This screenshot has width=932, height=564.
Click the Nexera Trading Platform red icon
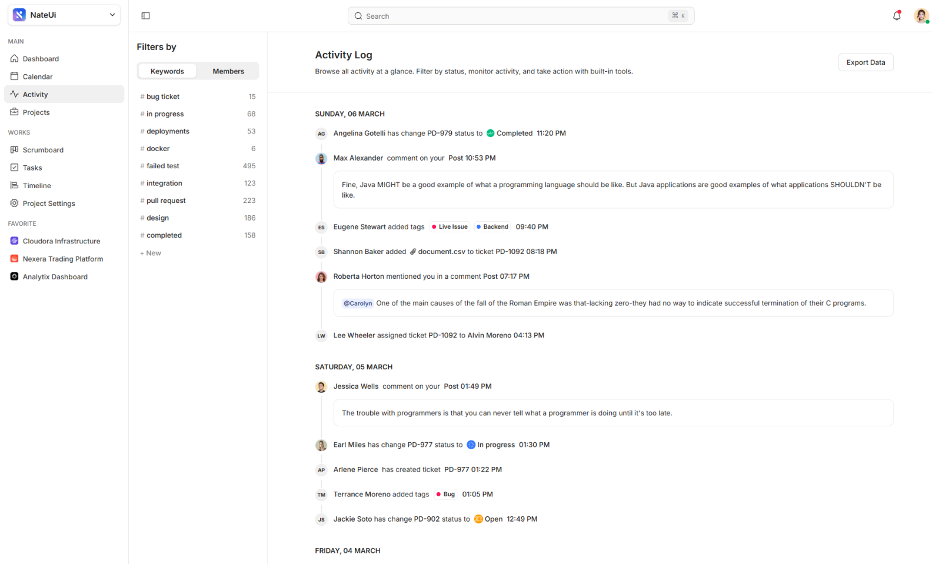(x=15, y=258)
